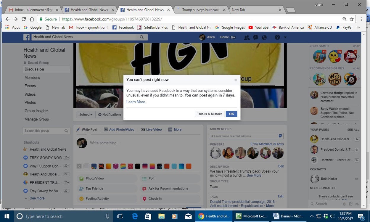Open Messenger icon in header
This screenshot has height=222, width=370.
pos(256,37)
